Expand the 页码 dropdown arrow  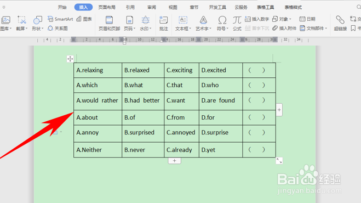[134, 29]
